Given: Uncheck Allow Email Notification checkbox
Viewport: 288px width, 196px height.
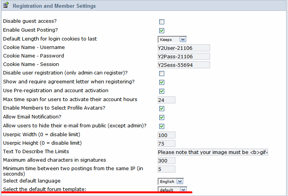Looking at the screenshot, I should pos(162,117).
